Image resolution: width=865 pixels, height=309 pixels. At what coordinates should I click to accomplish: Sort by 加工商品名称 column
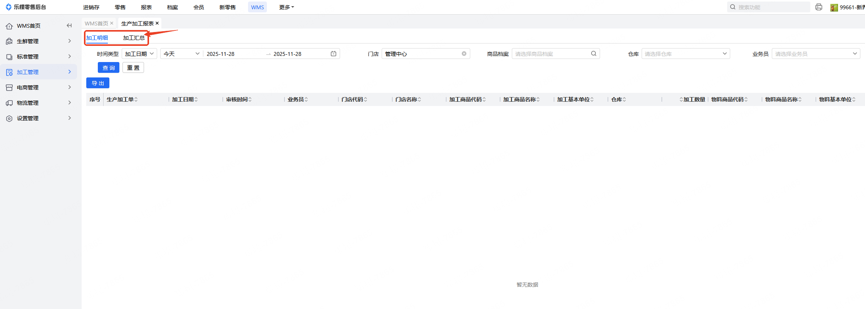[x=538, y=99]
